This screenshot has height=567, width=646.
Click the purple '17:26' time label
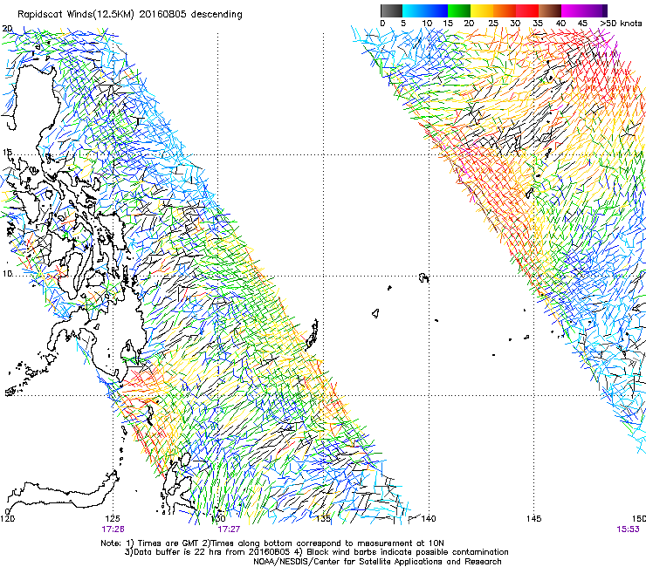[x=113, y=529]
